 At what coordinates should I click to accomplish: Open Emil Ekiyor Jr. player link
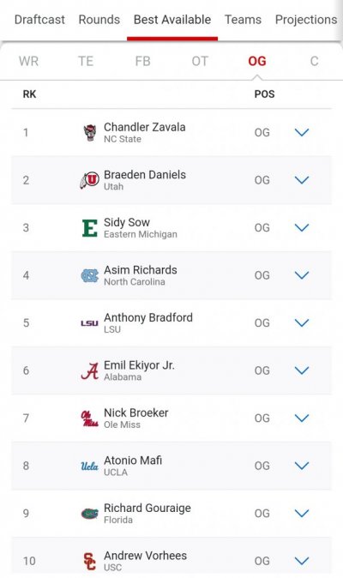tap(139, 365)
